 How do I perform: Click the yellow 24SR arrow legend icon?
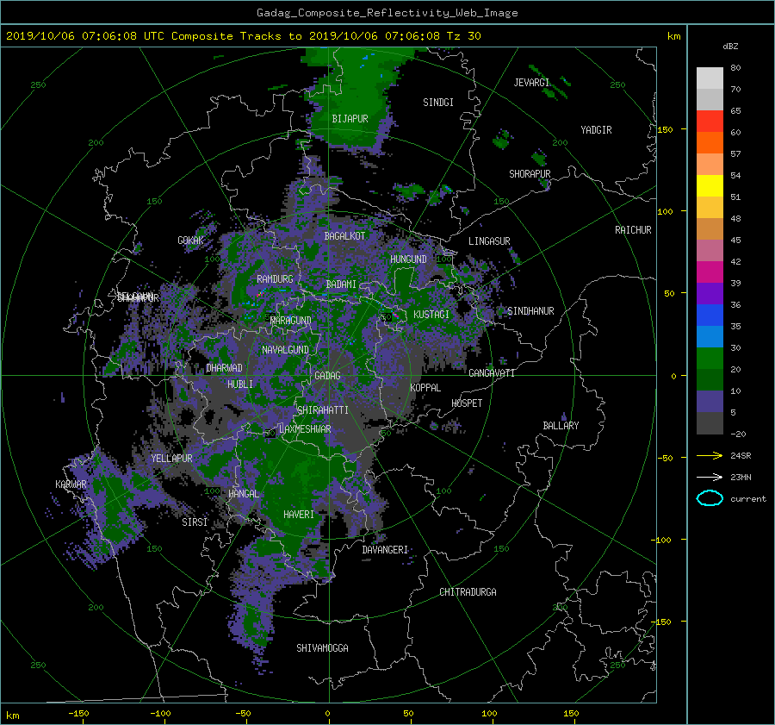point(710,455)
